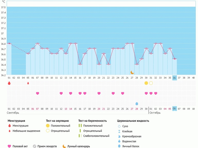This screenshot has height=148, width=198.
Task: Click the small spotting drop on day 05
Action: [x=28, y=83]
